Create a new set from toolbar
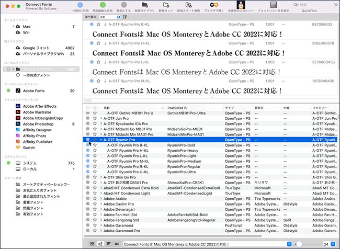The height and width of the screenshot is (249, 340). click(x=166, y=5)
